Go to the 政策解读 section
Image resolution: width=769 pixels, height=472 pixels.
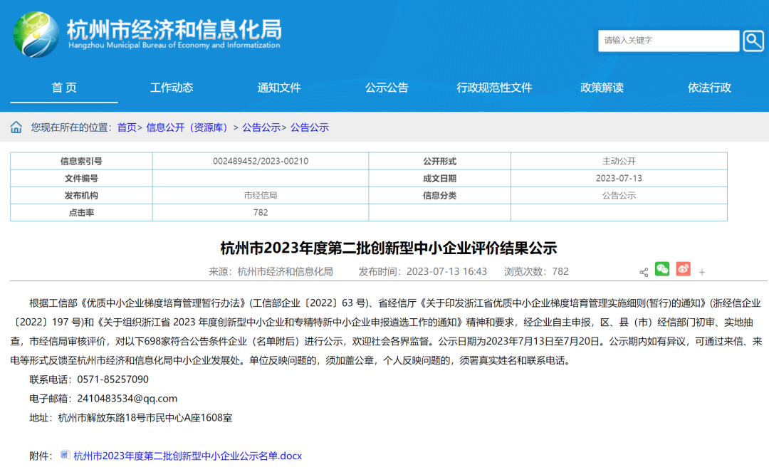pyautogui.click(x=602, y=87)
